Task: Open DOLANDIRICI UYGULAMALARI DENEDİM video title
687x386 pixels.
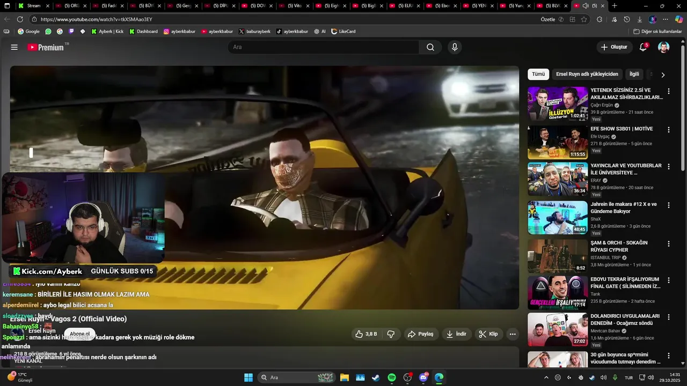Action: [x=625, y=320]
